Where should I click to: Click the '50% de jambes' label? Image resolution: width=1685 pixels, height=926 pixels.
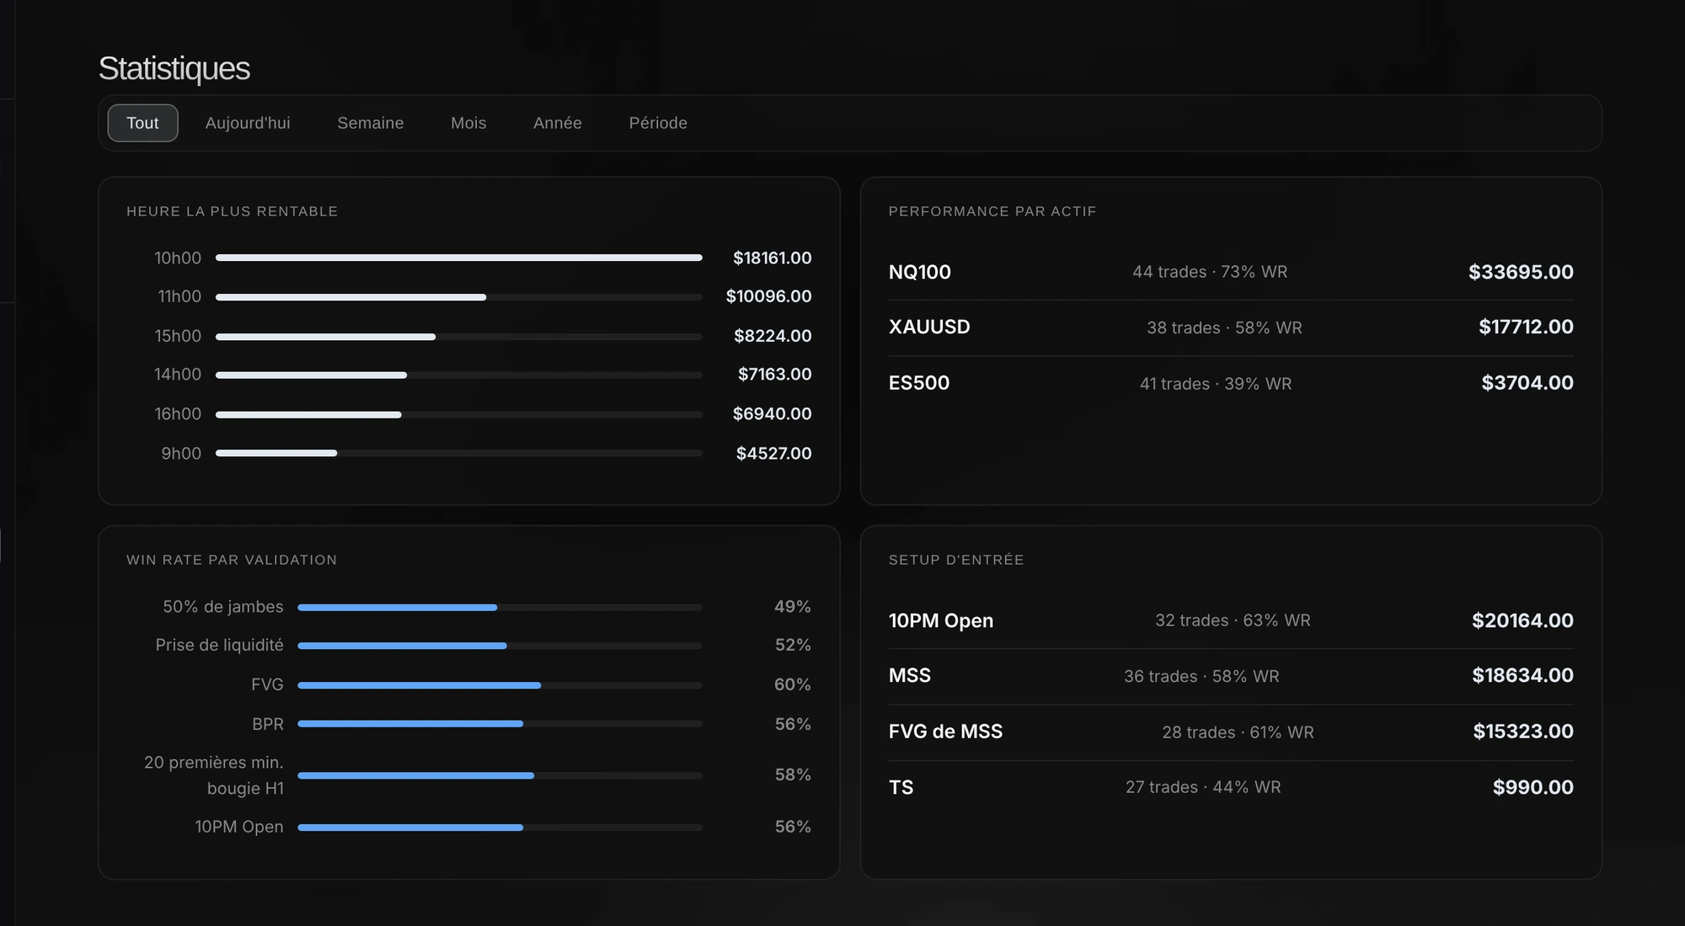223,607
